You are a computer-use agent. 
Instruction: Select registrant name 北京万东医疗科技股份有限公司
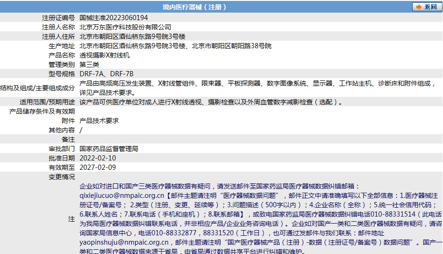pos(125,27)
